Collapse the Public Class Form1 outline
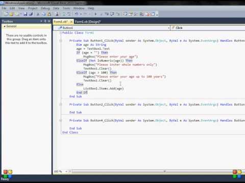Image resolution: width=245 pixels, height=183 pixels. (x=61, y=33)
